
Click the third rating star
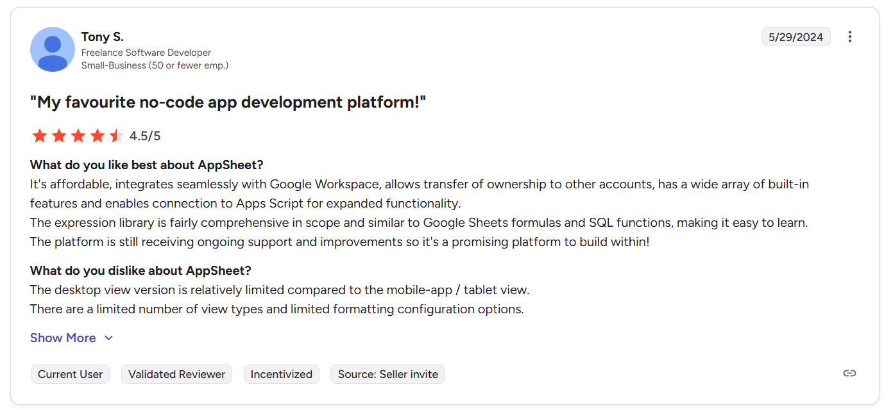coord(78,136)
